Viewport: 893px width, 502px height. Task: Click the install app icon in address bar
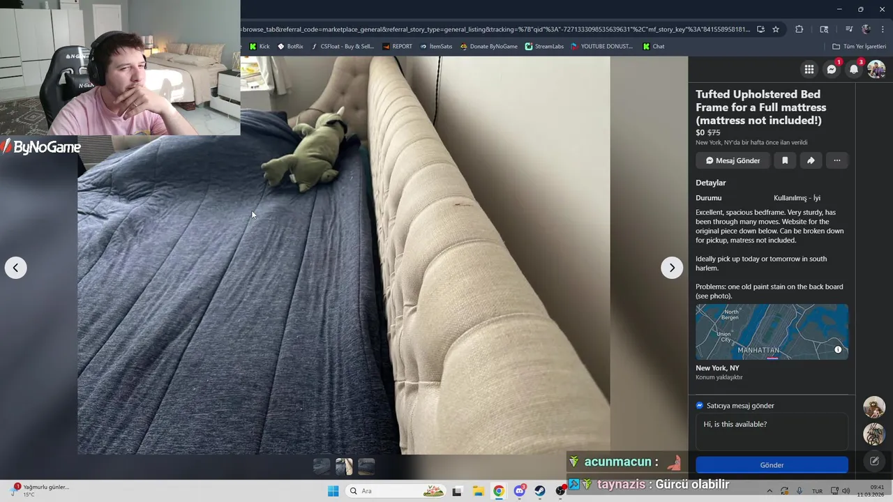pos(760,29)
